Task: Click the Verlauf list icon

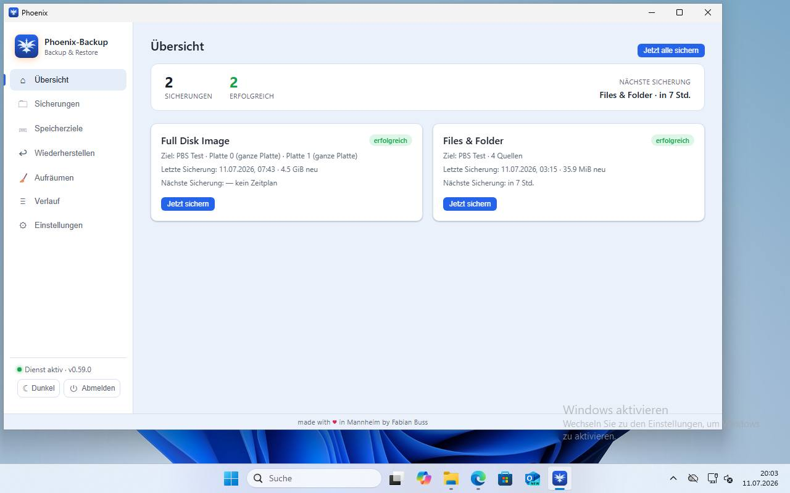Action: tap(23, 202)
